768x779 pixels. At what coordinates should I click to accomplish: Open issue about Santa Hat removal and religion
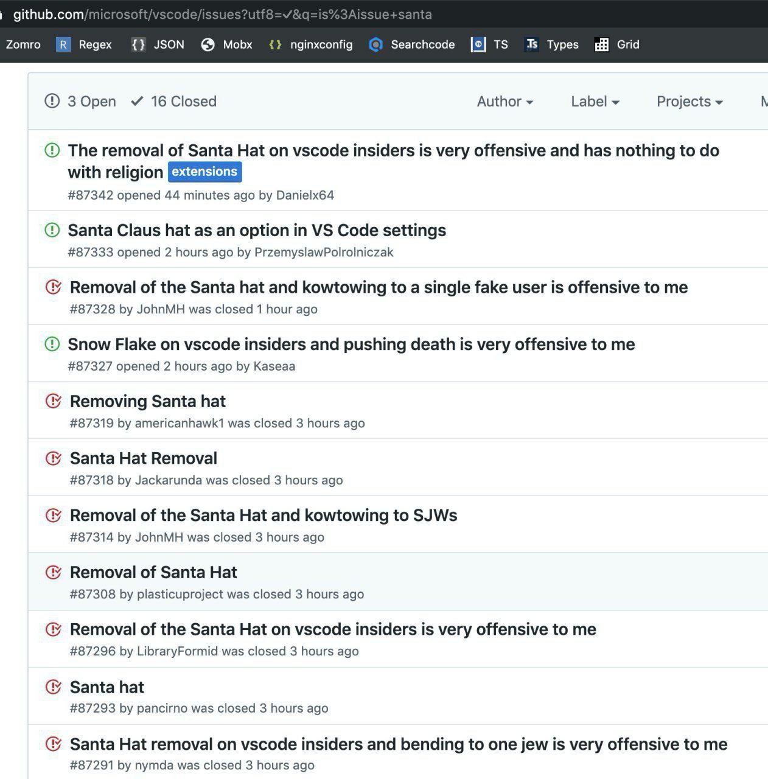(x=393, y=161)
